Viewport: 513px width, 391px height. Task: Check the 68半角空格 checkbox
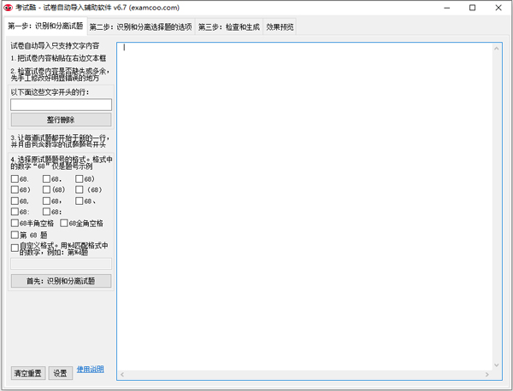(x=15, y=223)
